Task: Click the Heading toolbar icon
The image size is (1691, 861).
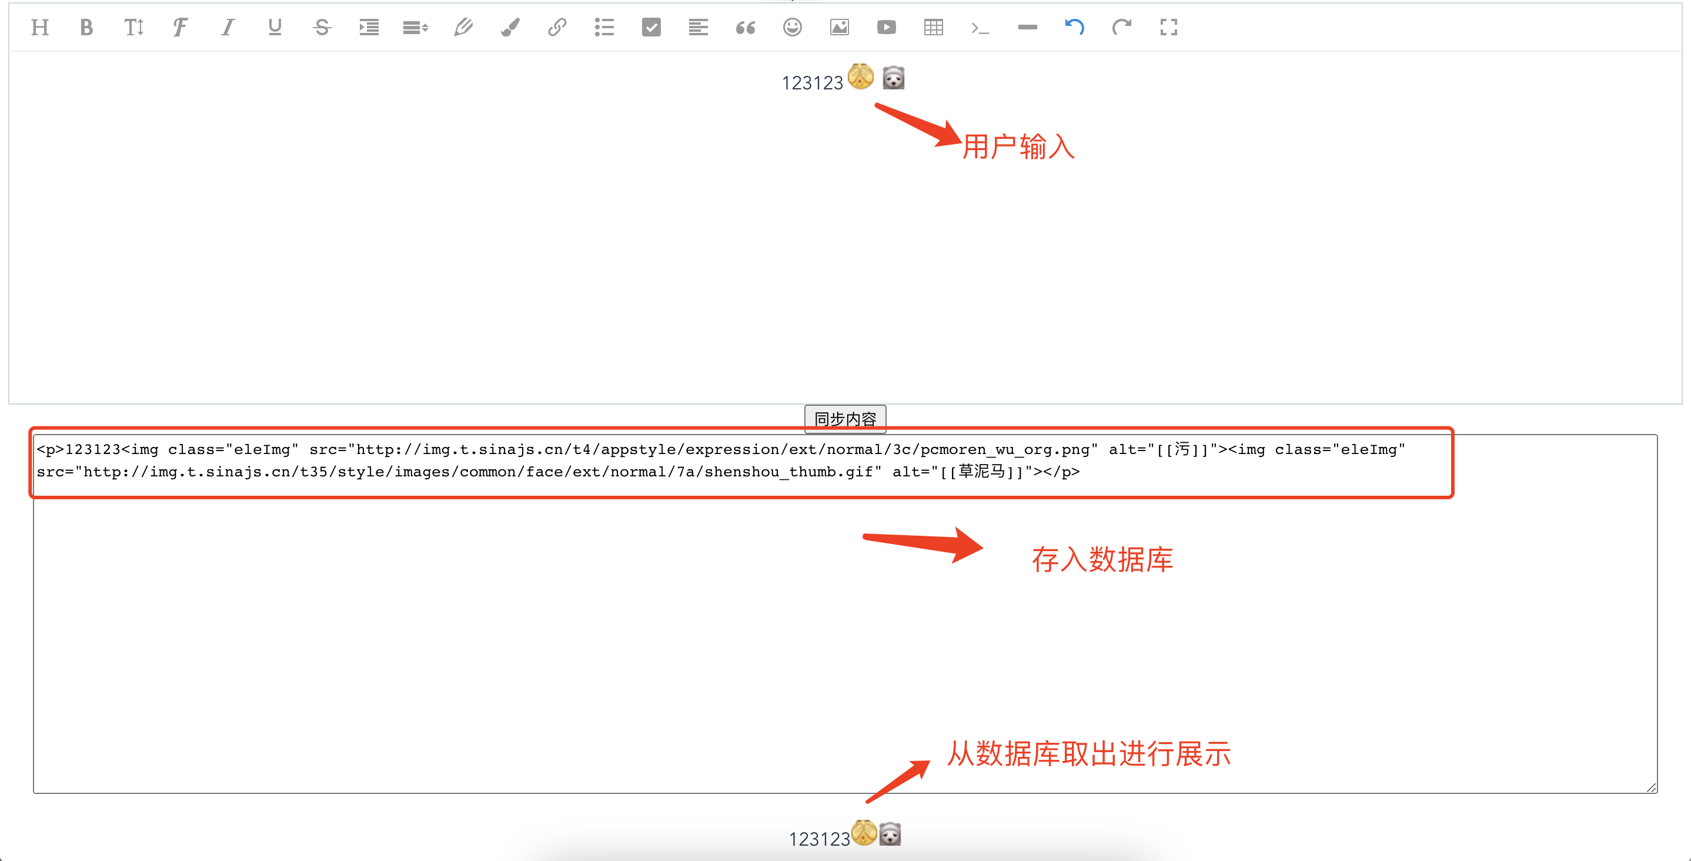Action: 40,27
